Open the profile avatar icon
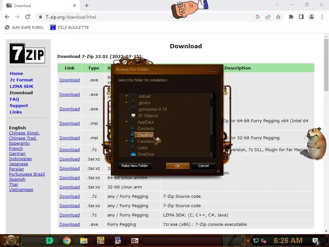This screenshot has height=247, width=329. click(x=312, y=17)
